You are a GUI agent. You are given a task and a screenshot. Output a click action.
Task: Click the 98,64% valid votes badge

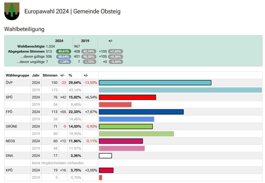point(64,57)
